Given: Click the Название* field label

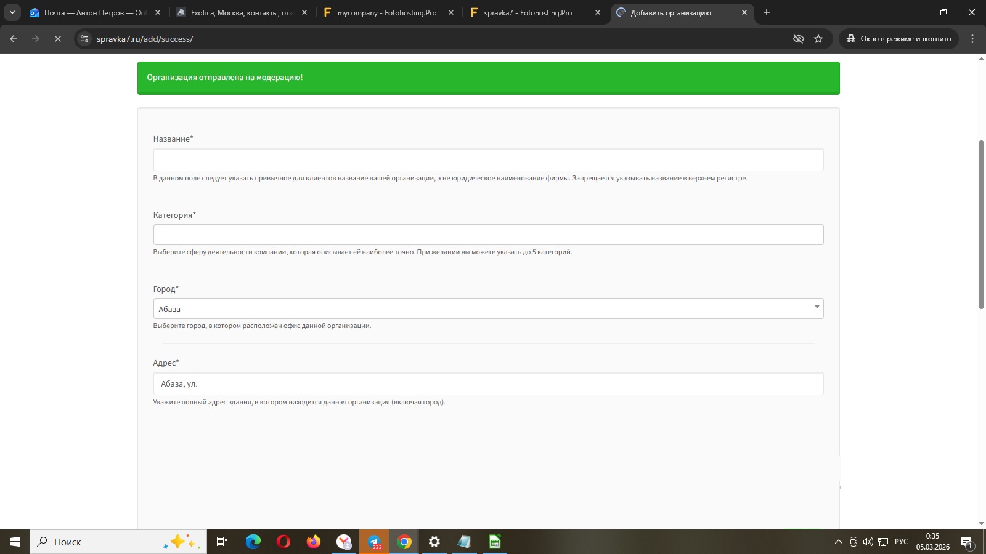Looking at the screenshot, I should click(173, 139).
